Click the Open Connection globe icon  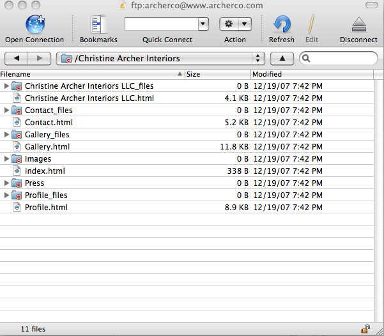[x=35, y=24]
